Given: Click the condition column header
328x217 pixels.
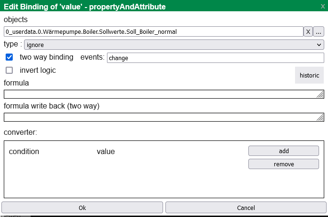Looking at the screenshot, I should pyautogui.click(x=24, y=152).
